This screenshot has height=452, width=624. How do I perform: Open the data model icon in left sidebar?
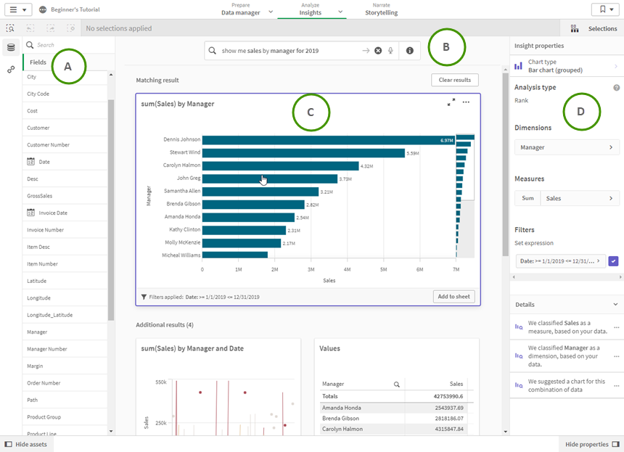(x=10, y=46)
